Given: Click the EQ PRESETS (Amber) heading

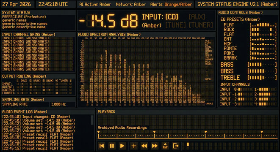Looking at the screenshot, I should (x=240, y=19).
